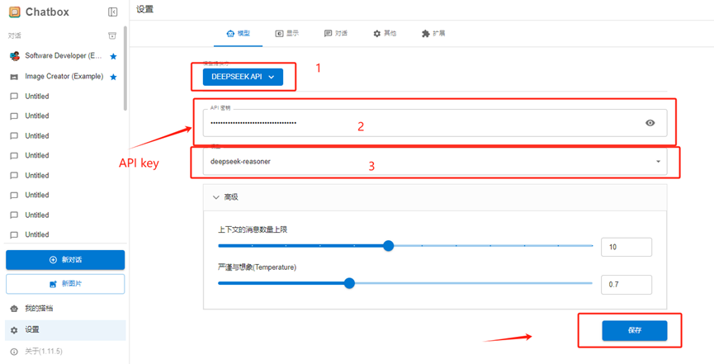Viewport: 714px width, 364px height.
Task: Adjust the Temperature slider
Action: 349,283
